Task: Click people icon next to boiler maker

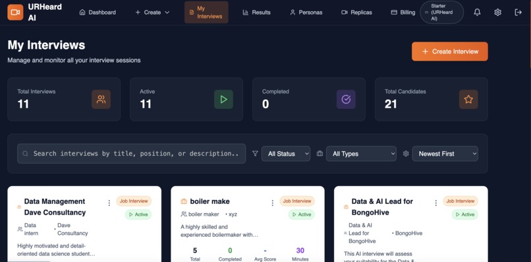Action: pos(184,214)
